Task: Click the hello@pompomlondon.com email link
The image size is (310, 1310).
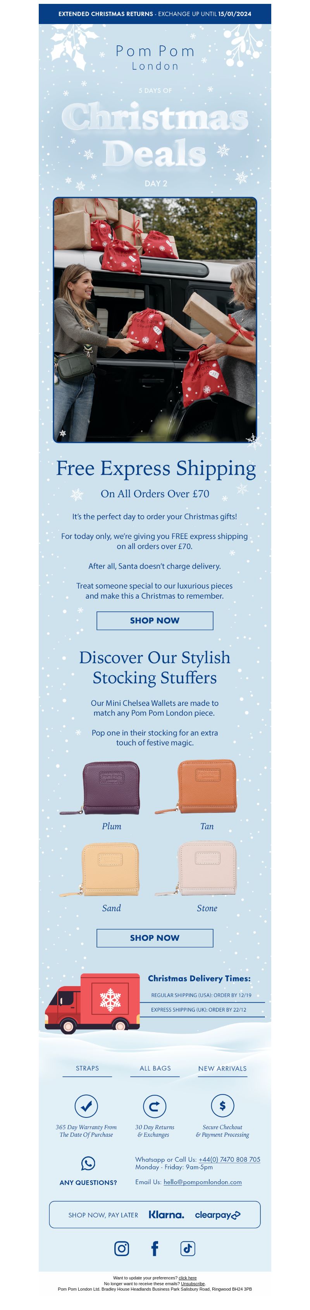Action: click(x=203, y=1182)
